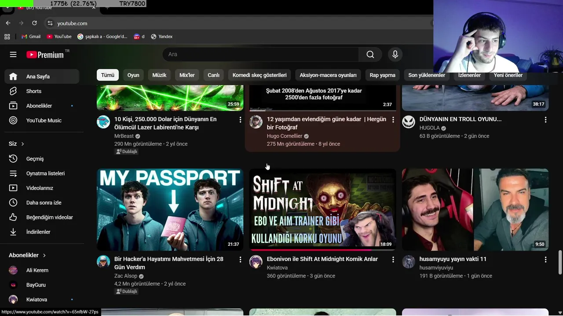
Task: Go back with browser back arrow
Action: pyautogui.click(x=8, y=23)
